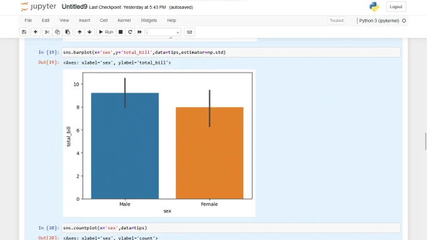Image resolution: width=427 pixels, height=240 pixels.
Task: Move selected cell down arrow
Action: (90, 32)
